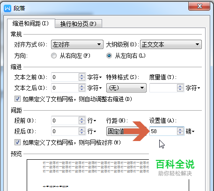This screenshot has width=214, height=191.
Task: Click the 文本之前 indent input field
Action: (65, 77)
